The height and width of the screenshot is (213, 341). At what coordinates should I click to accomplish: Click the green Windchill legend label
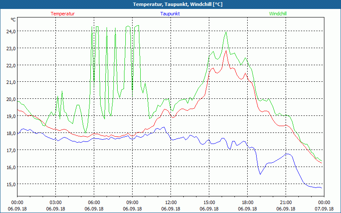pyautogui.click(x=277, y=14)
